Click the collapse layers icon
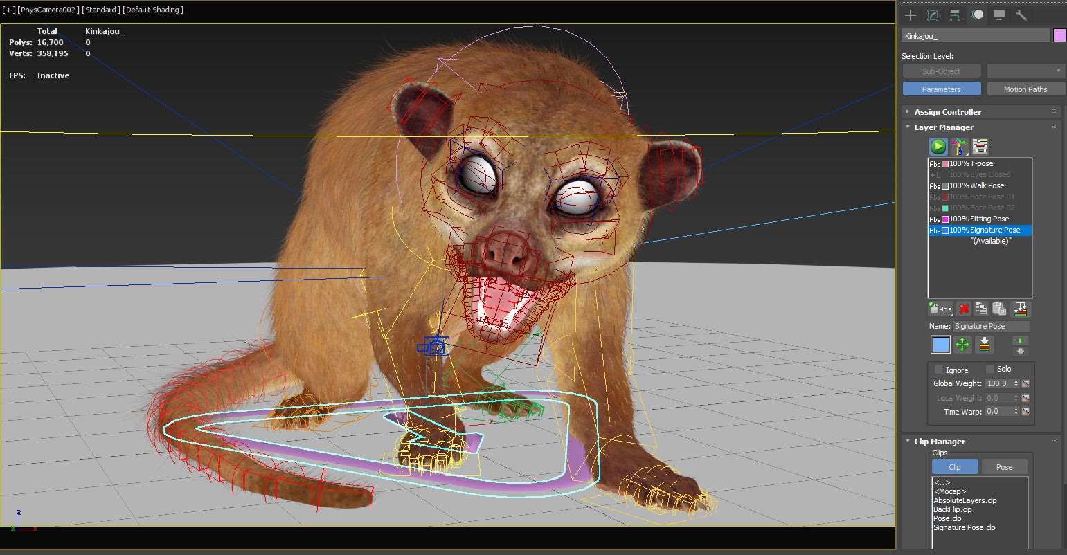 pos(1021,309)
